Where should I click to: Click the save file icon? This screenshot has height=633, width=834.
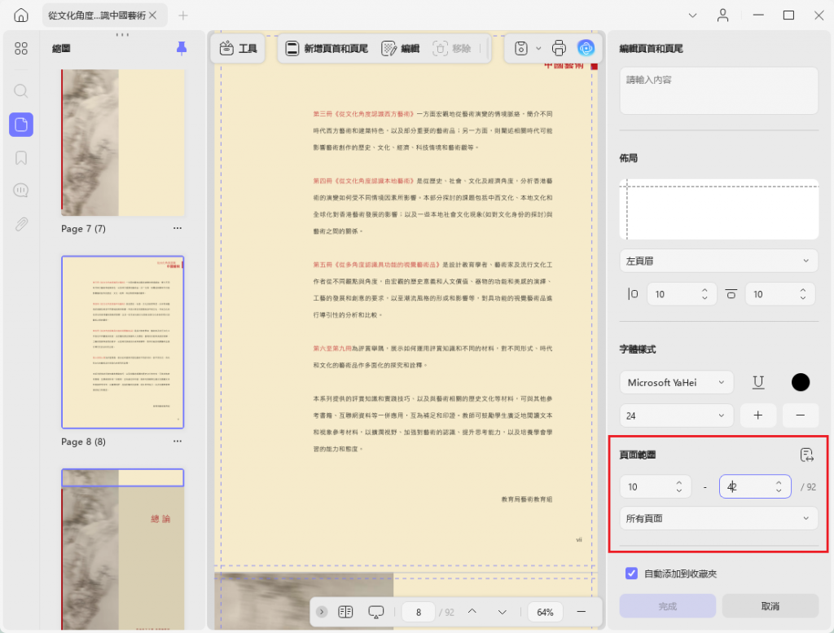point(521,48)
